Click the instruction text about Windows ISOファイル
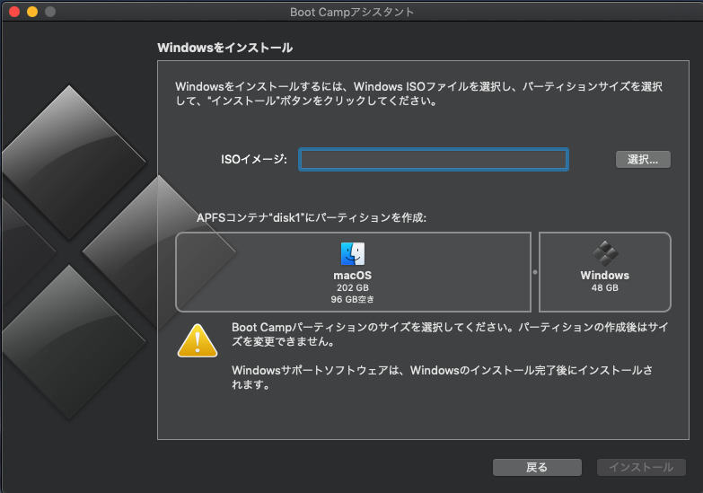 pos(418,93)
